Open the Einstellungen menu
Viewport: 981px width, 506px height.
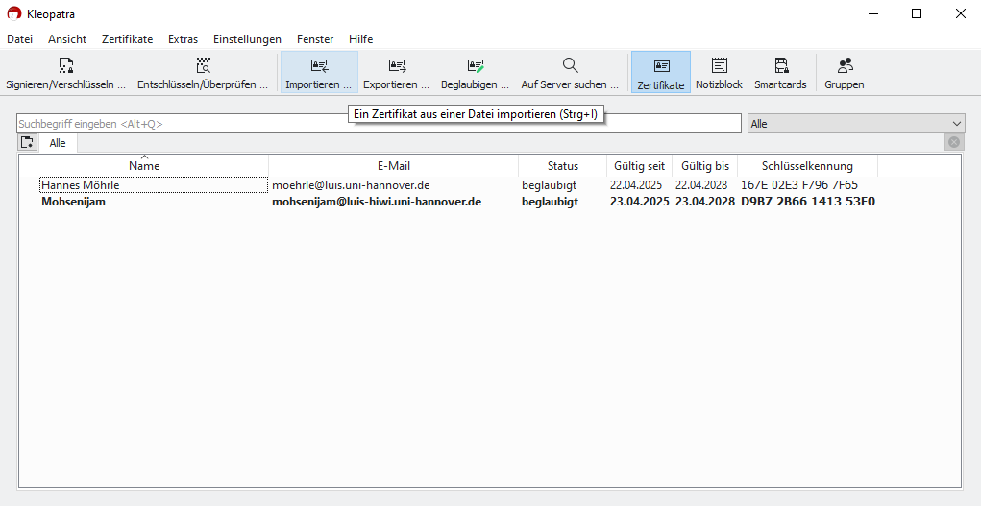coord(247,39)
